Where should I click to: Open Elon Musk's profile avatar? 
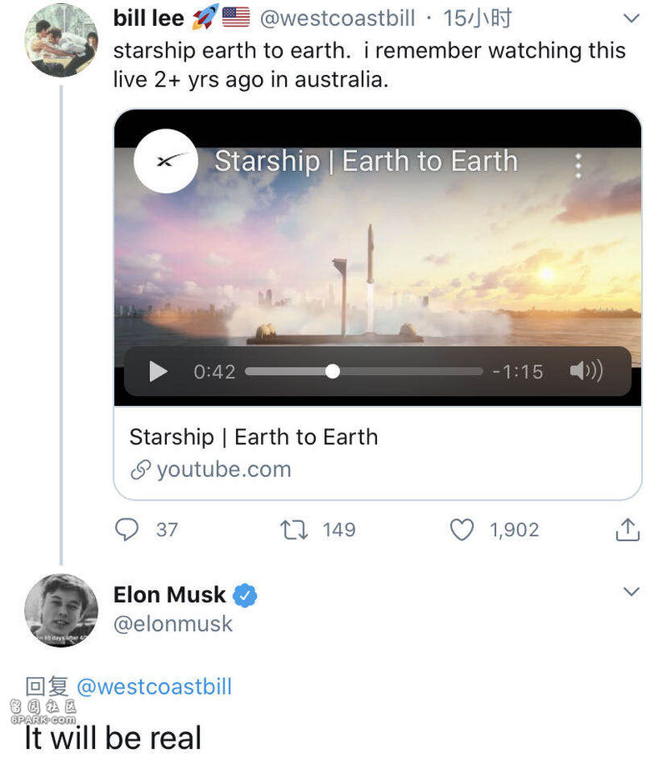[x=61, y=610]
